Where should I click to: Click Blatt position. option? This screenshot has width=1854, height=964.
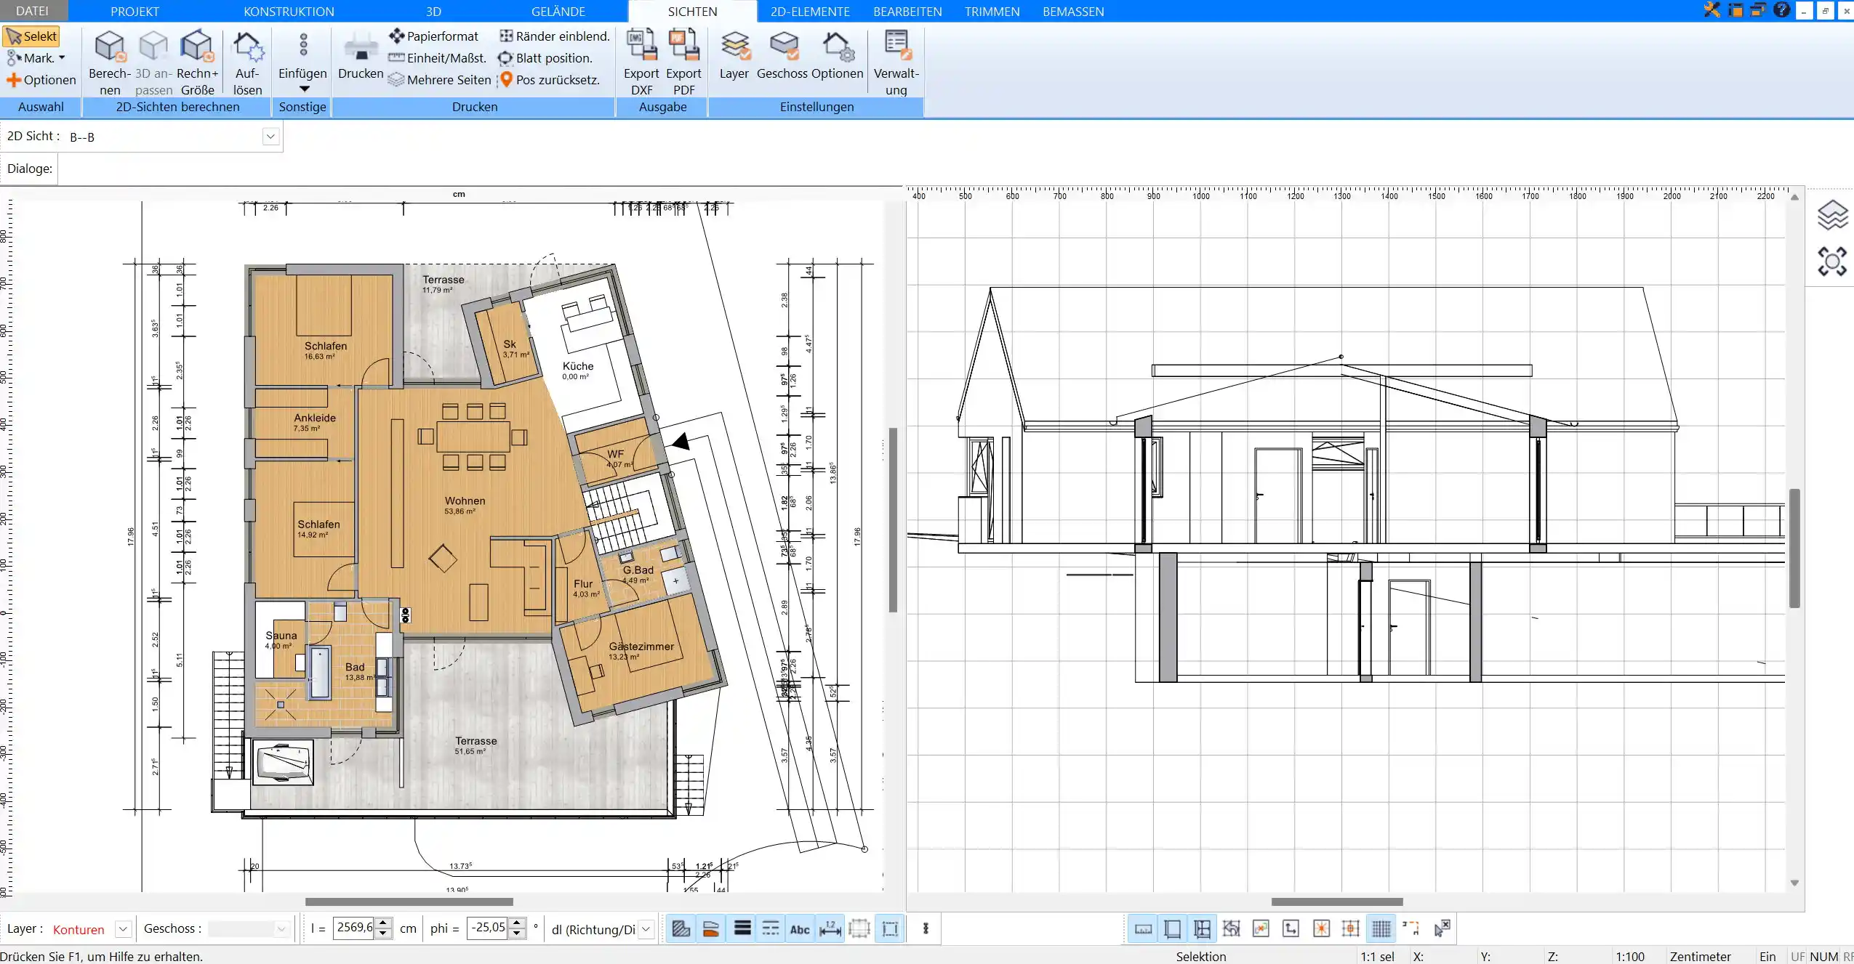click(545, 58)
